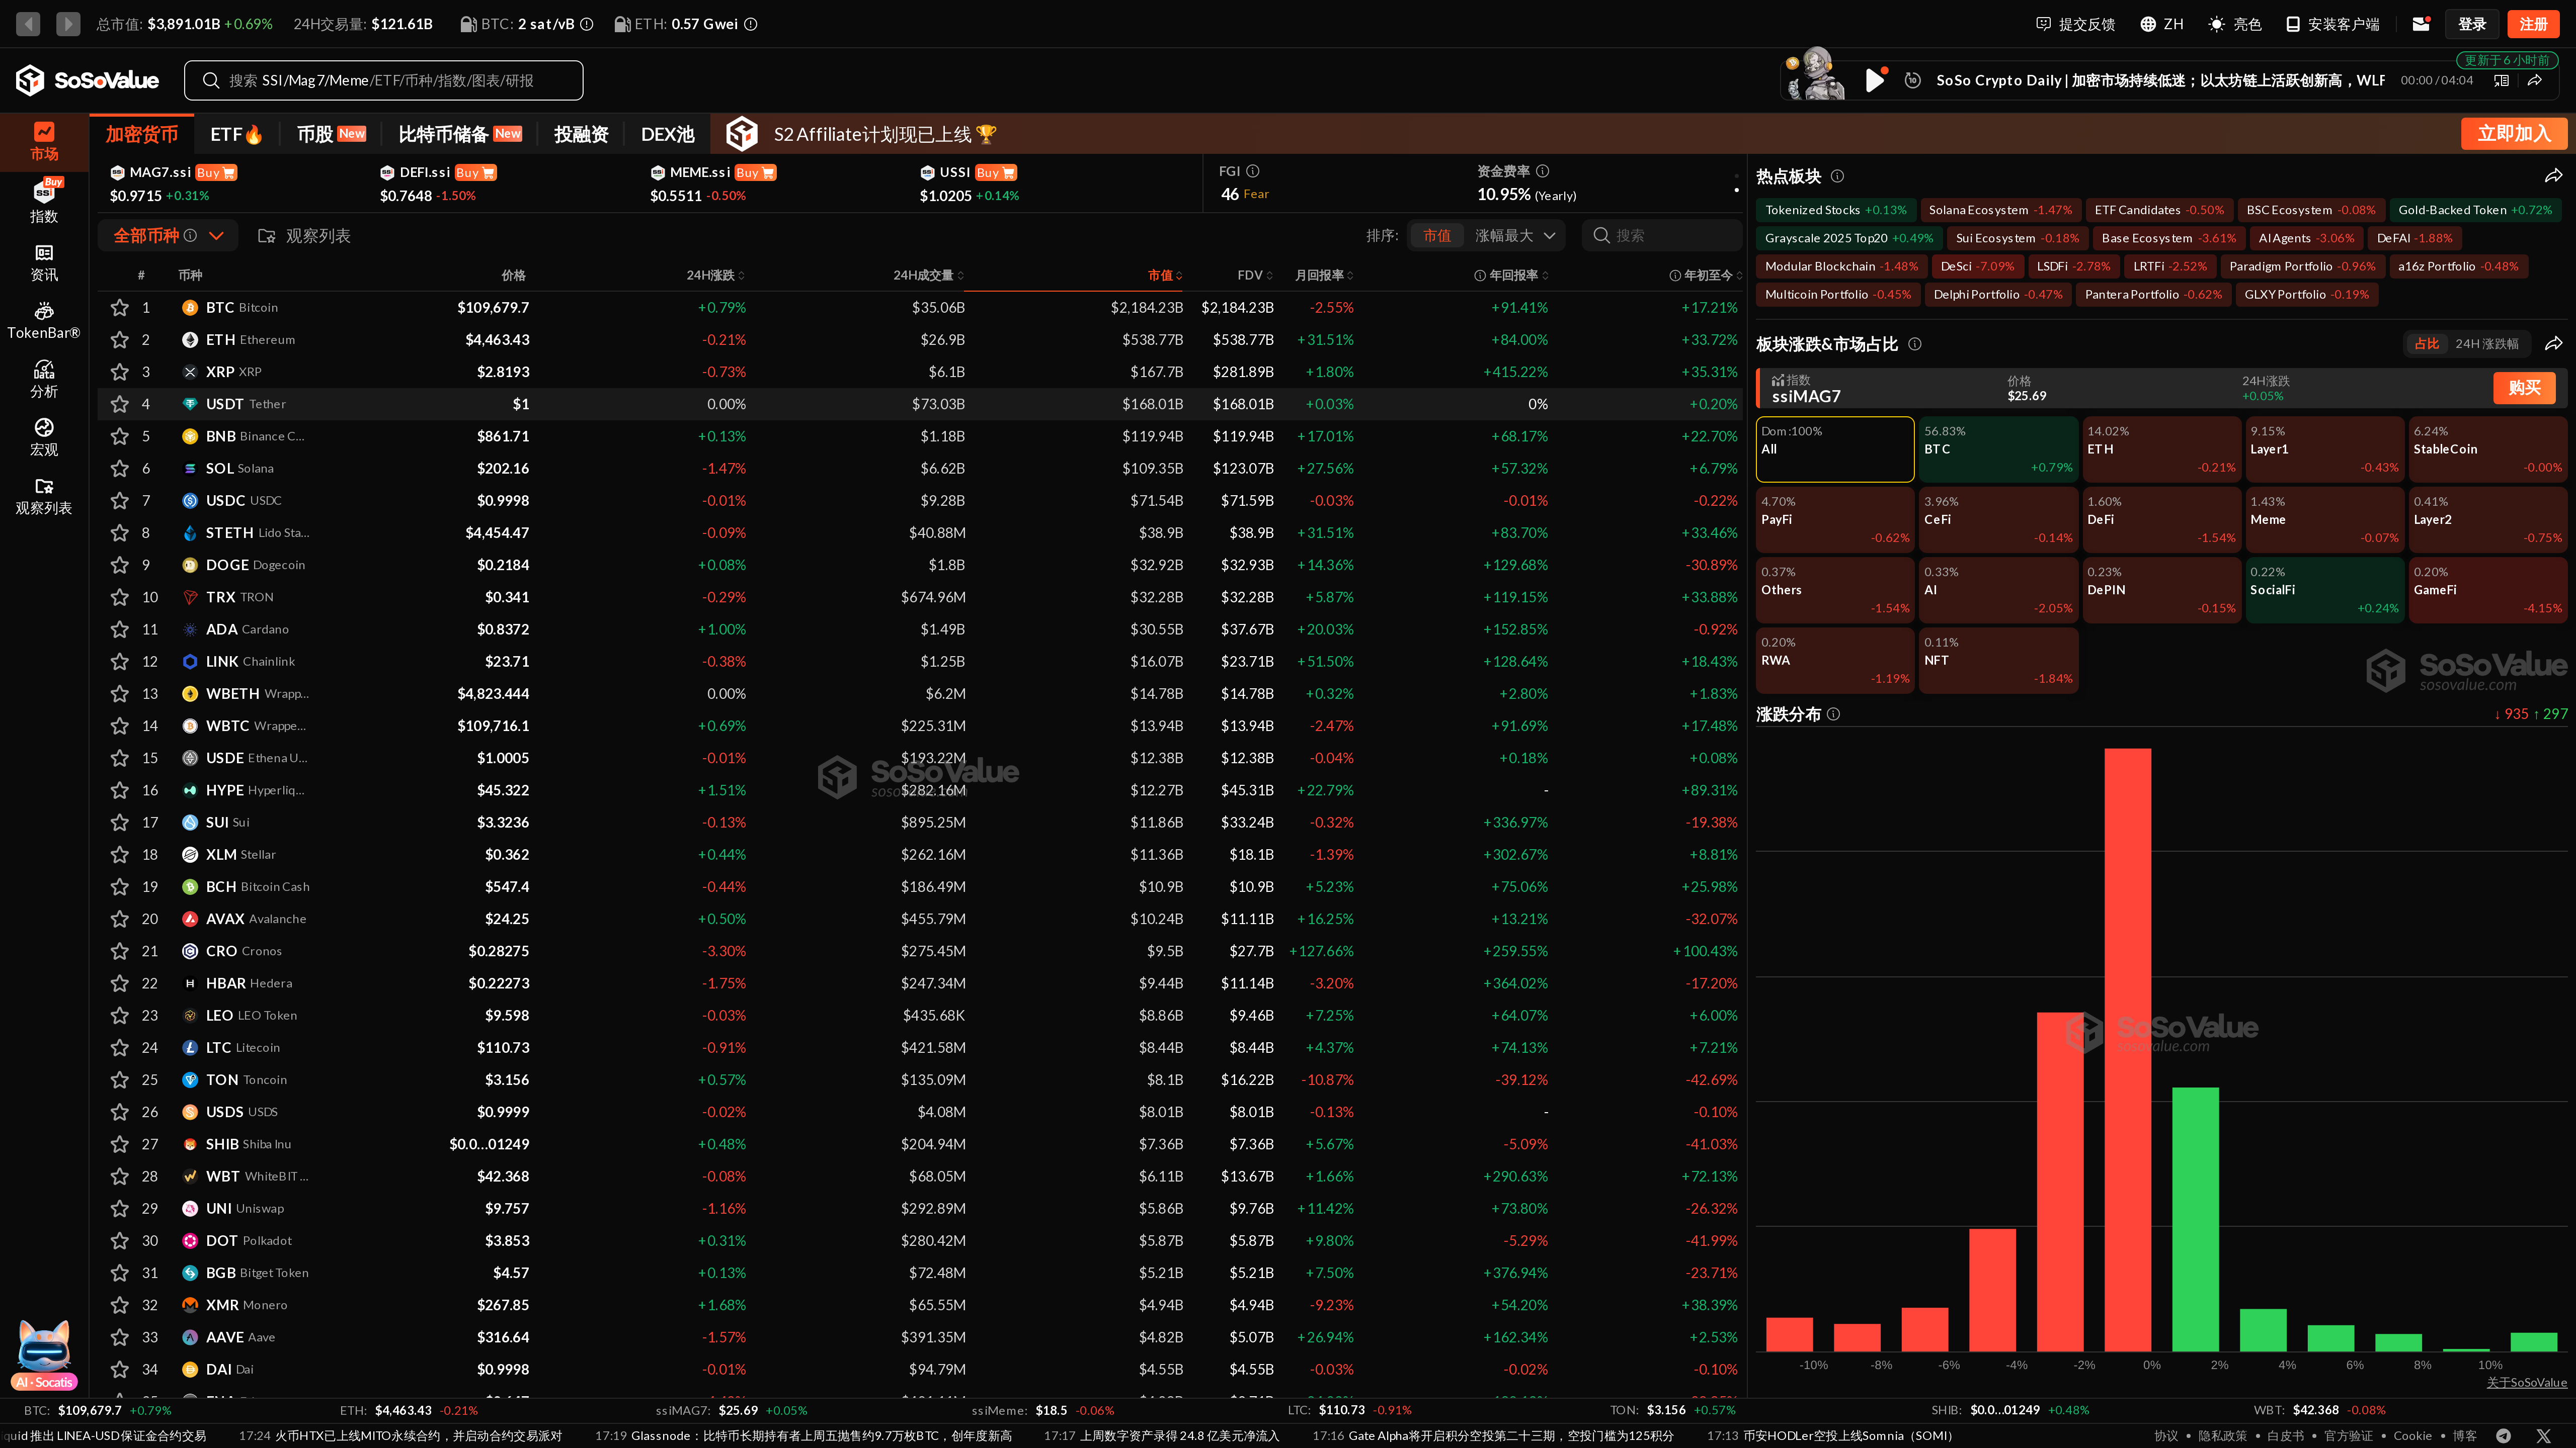This screenshot has width=2576, height=1448.
Task: Star XRP as favorite
Action: click(x=120, y=372)
